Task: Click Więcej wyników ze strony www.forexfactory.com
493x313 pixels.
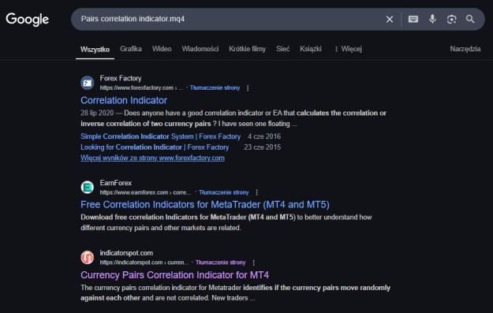Action: pos(152,158)
